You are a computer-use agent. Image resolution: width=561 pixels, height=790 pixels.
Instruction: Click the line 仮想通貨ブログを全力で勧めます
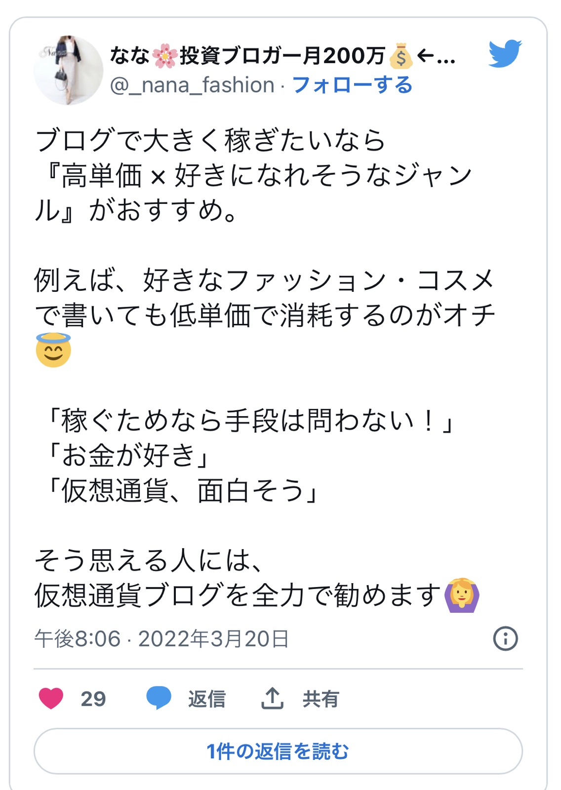tap(237, 595)
